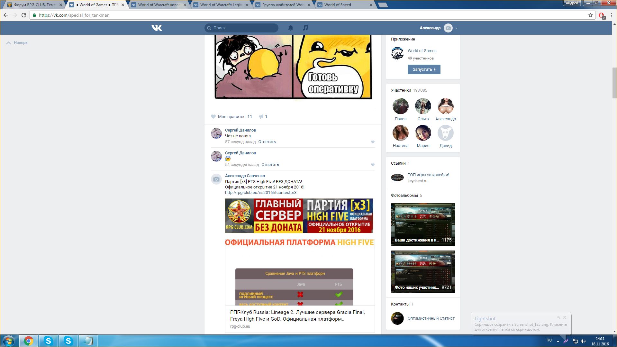Open notifications bell icon
Screen dimensions: 617x347
click(291, 28)
